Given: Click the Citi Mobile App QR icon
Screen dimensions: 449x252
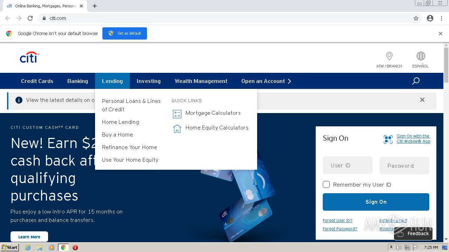Looking at the screenshot, I should coord(388,139).
